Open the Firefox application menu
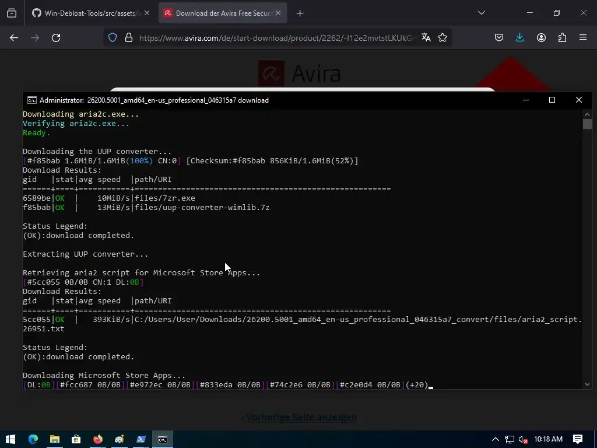The image size is (597, 448). pyautogui.click(x=583, y=37)
